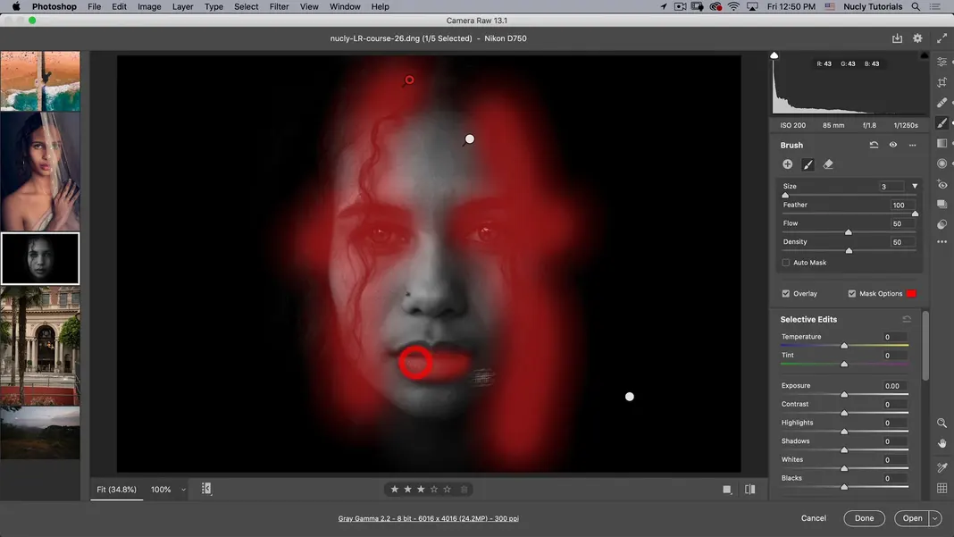Open Wi-Fi status menu bar icon
954x537 pixels.
(x=733, y=6)
